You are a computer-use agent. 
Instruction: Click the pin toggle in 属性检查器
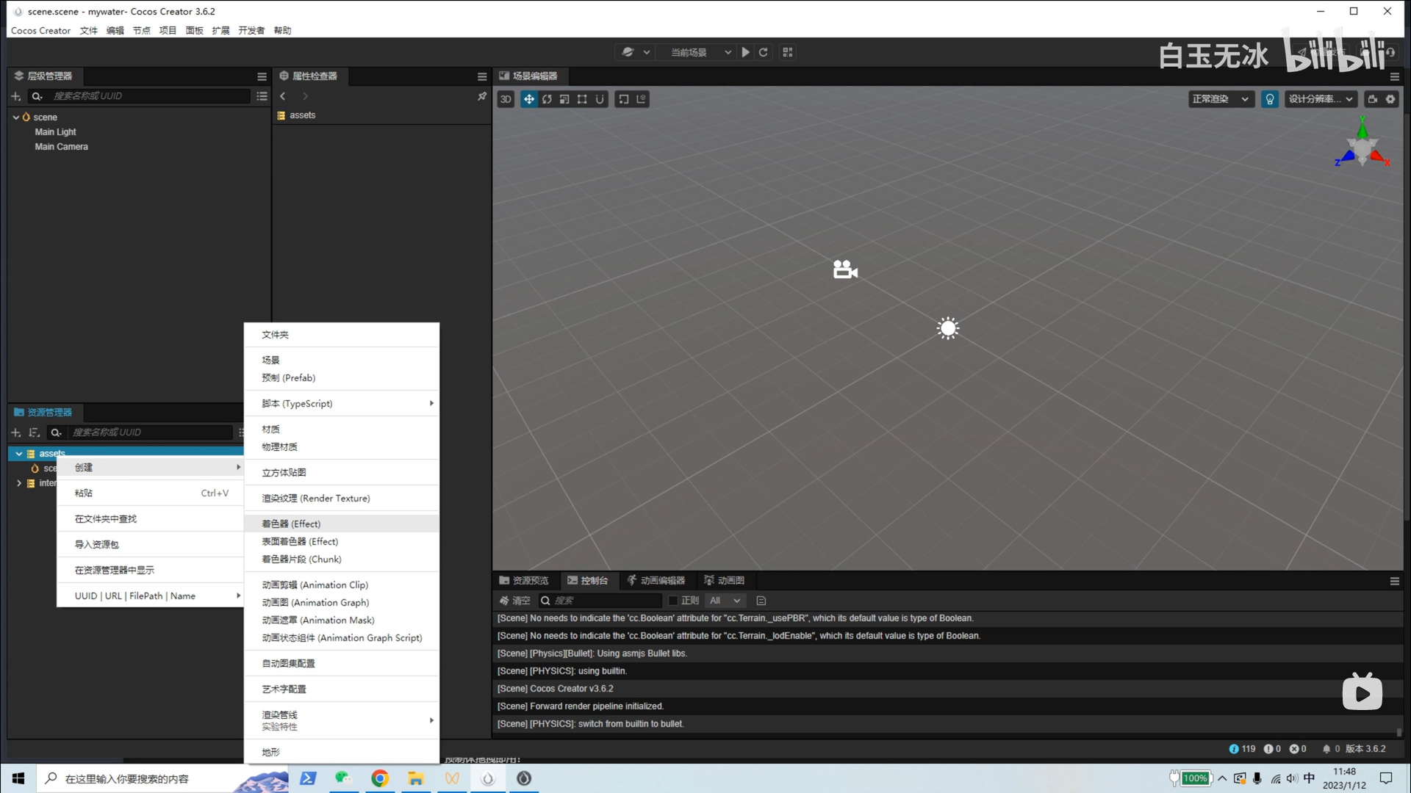(x=481, y=96)
